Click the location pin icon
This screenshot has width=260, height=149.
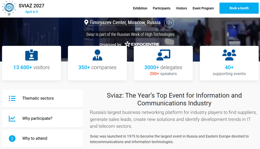(86, 22)
